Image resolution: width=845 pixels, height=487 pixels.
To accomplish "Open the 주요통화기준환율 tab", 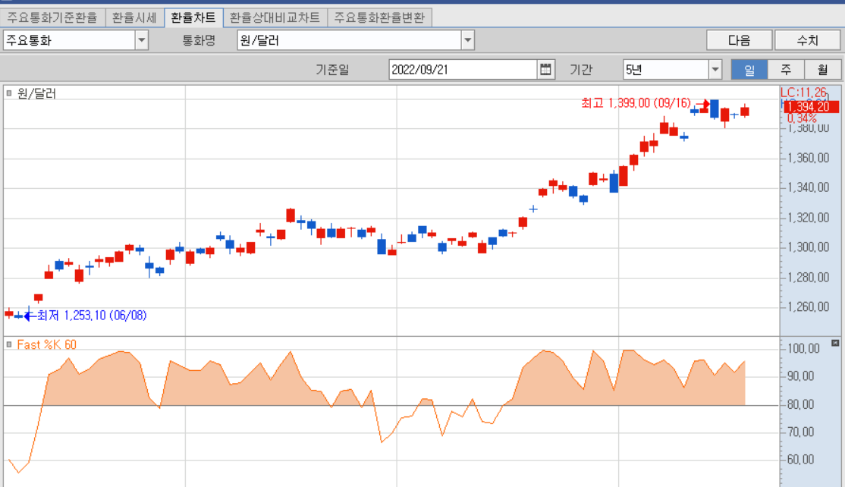I will pos(52,17).
